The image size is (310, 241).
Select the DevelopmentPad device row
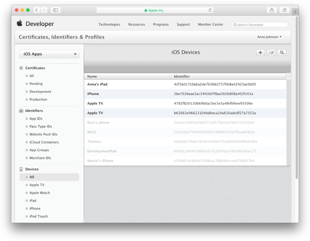(x=185, y=151)
